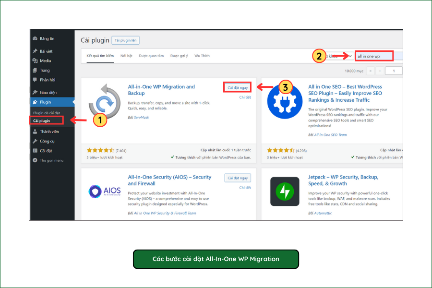Viewport: 432px width, 288px height.
Task: Open the Media menu item
Action: [45, 60]
